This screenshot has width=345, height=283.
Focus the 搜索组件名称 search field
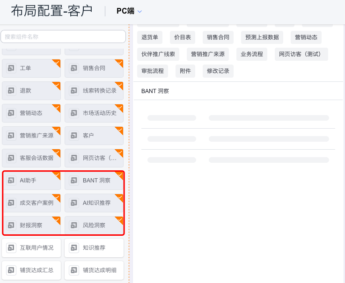click(63, 36)
